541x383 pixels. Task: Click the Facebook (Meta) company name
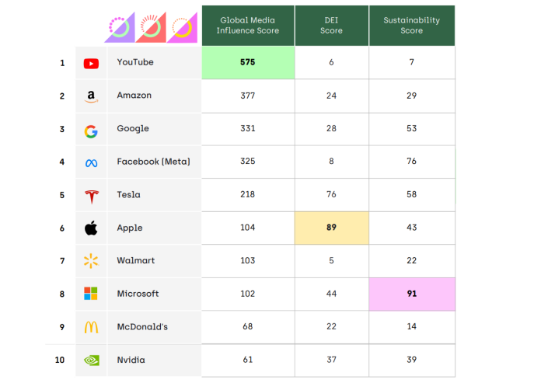[x=153, y=162]
